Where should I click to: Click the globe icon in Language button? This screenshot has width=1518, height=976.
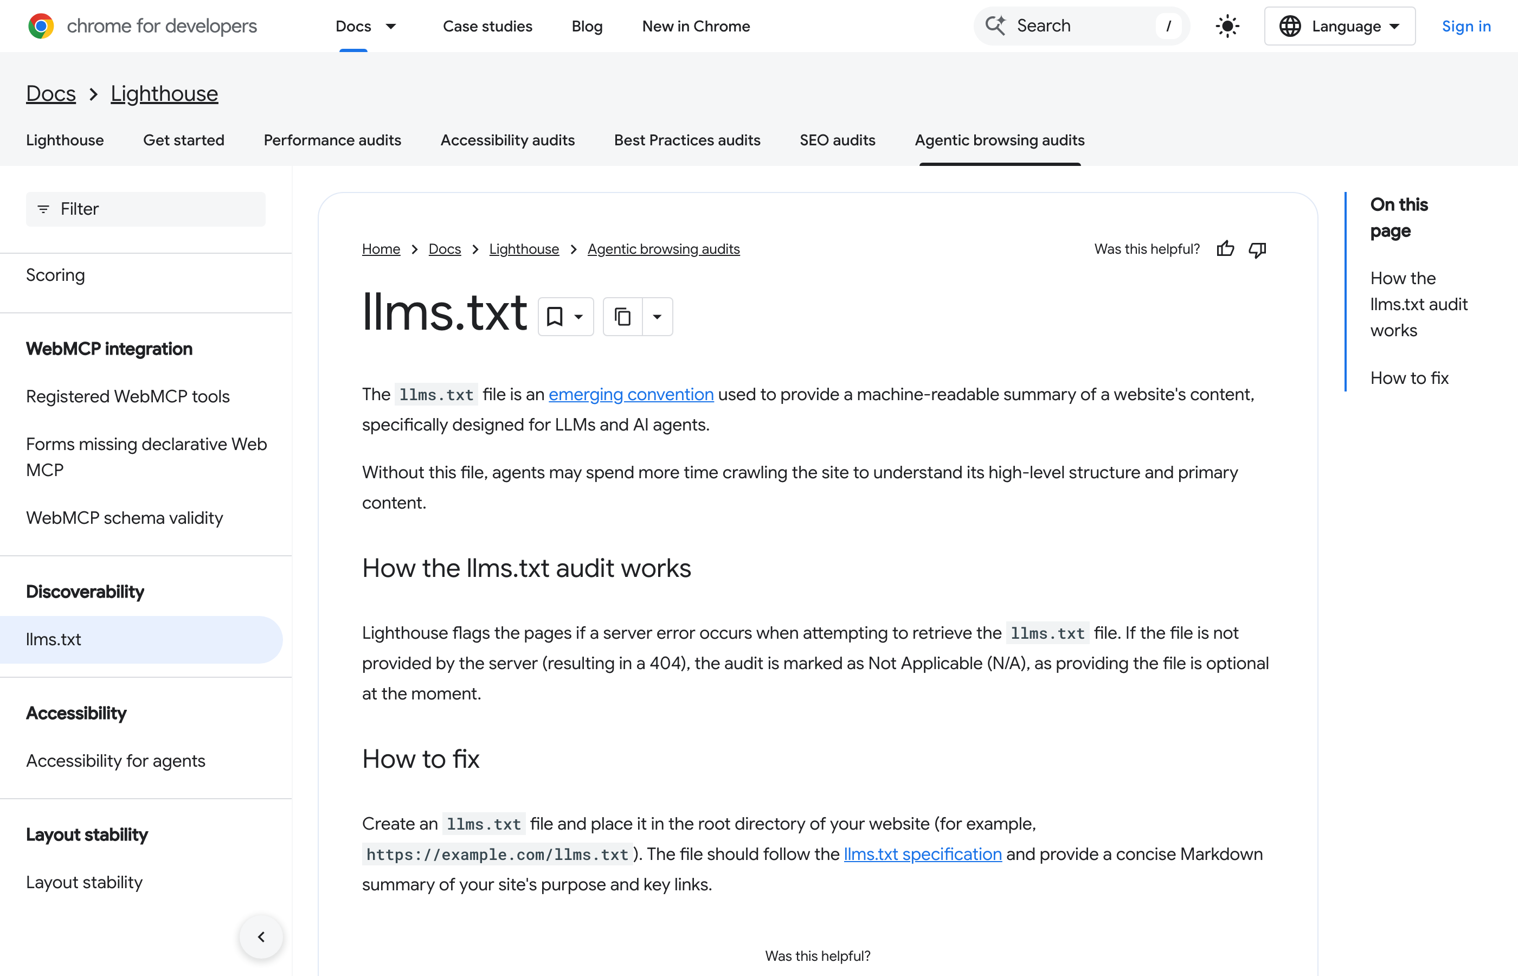(x=1290, y=26)
